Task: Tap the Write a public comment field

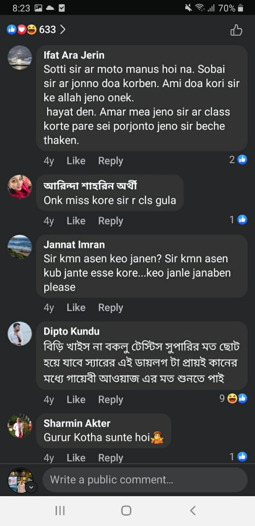Action: 145,480
